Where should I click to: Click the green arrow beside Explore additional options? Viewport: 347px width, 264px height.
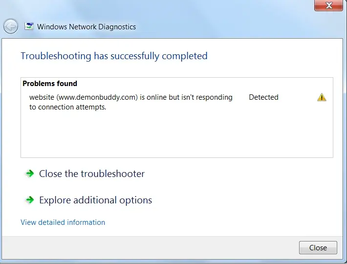point(30,200)
